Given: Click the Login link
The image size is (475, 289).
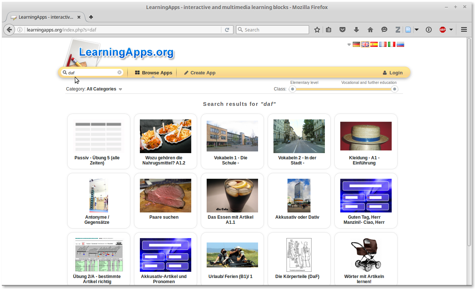Looking at the screenshot, I should pyautogui.click(x=392, y=73).
